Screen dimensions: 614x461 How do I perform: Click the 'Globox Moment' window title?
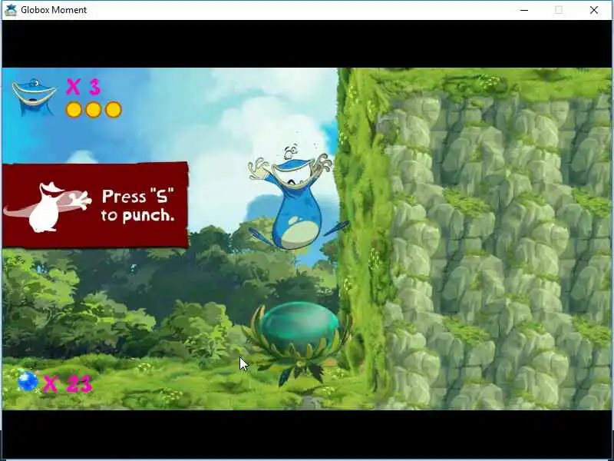[x=54, y=10]
